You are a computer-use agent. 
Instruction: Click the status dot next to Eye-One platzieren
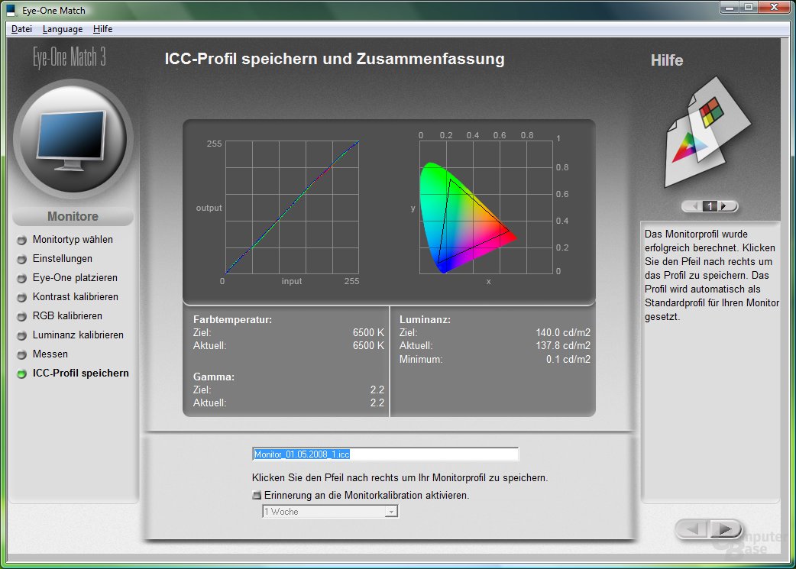coord(22,278)
